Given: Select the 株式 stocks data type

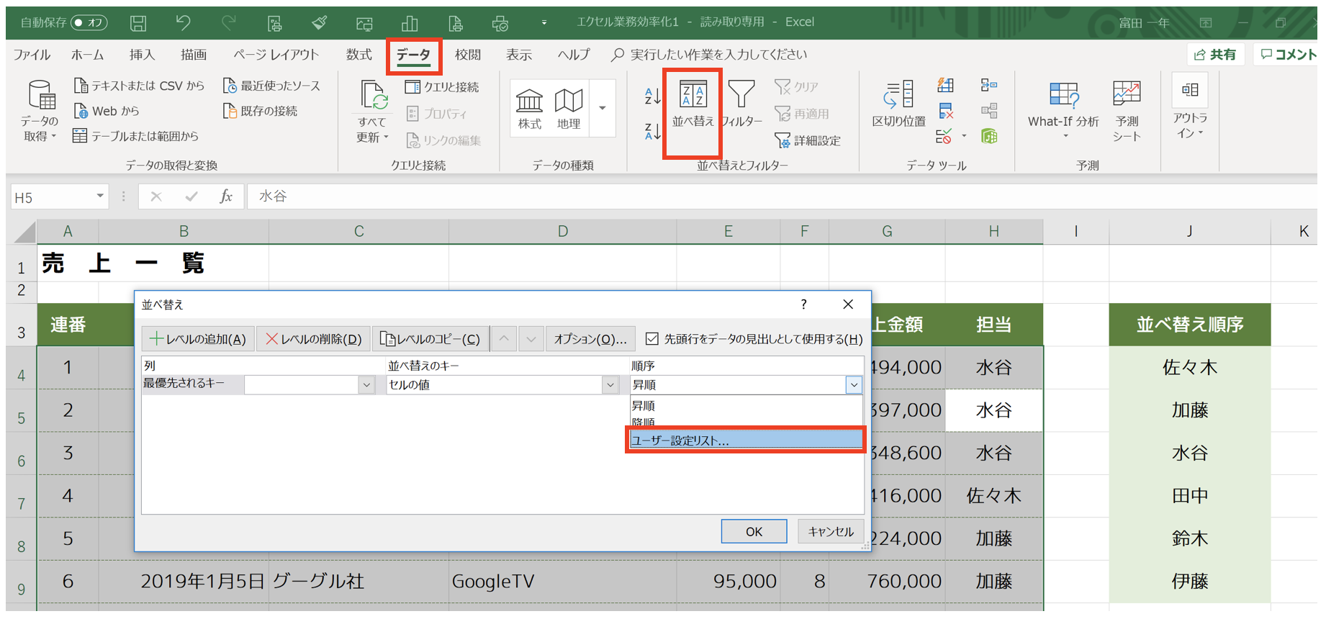Looking at the screenshot, I should [x=530, y=109].
